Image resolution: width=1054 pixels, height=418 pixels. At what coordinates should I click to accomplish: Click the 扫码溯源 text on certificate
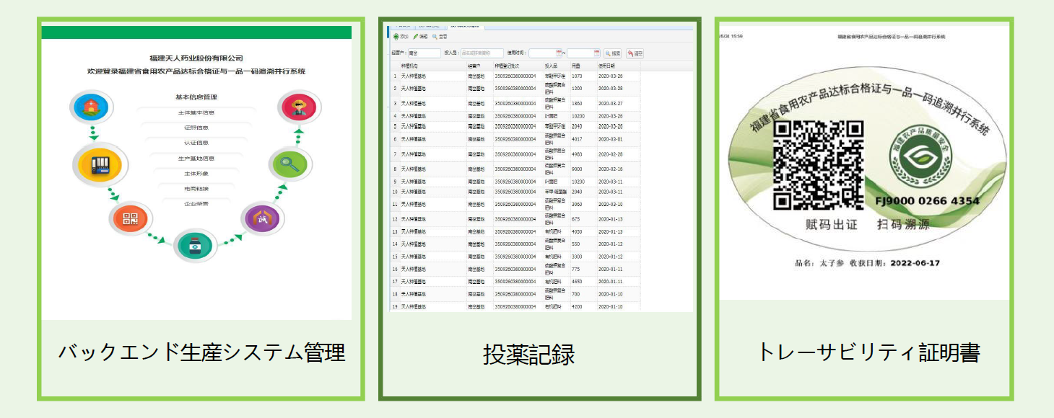904,224
